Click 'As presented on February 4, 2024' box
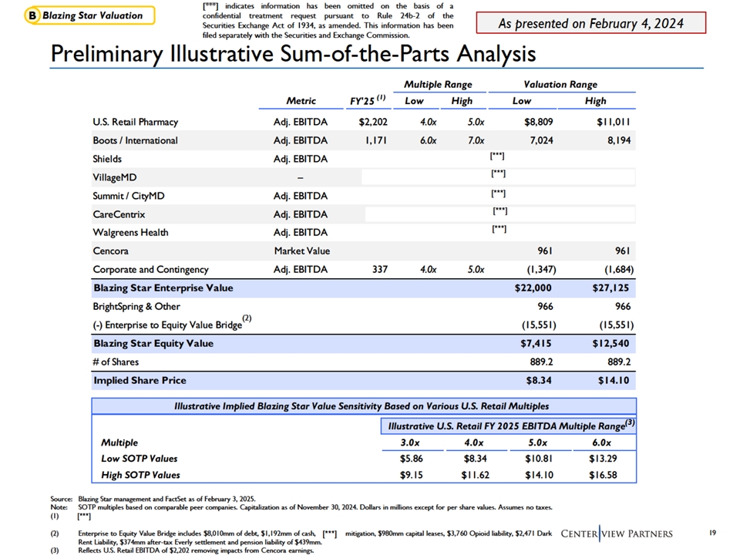 point(591,23)
